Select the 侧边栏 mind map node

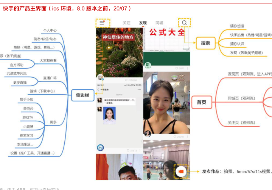pos(83,95)
